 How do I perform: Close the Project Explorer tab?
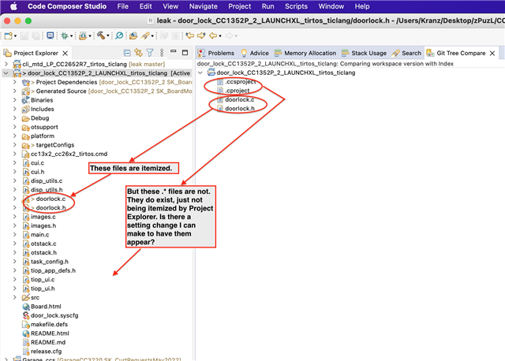click(x=65, y=53)
